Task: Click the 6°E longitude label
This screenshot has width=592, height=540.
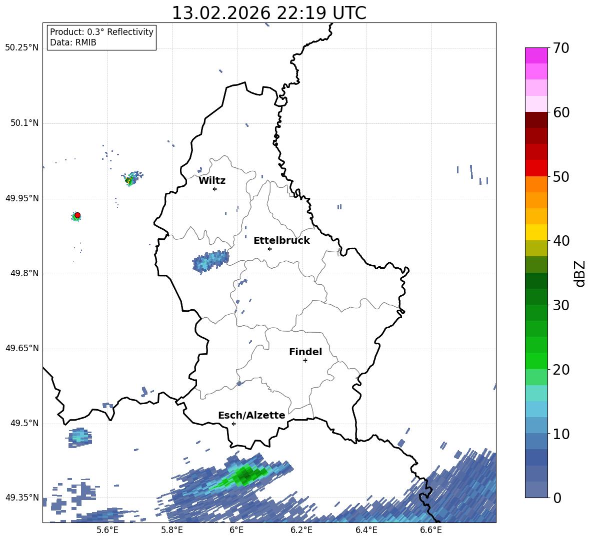Action: (236, 530)
